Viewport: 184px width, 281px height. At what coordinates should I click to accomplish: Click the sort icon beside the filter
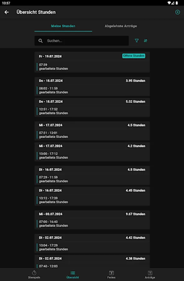[145, 41]
